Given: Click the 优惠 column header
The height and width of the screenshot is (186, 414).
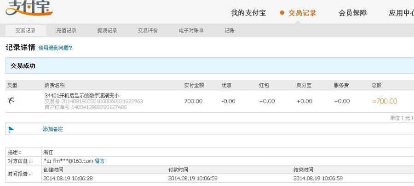Looking at the screenshot, I should 226,85.
